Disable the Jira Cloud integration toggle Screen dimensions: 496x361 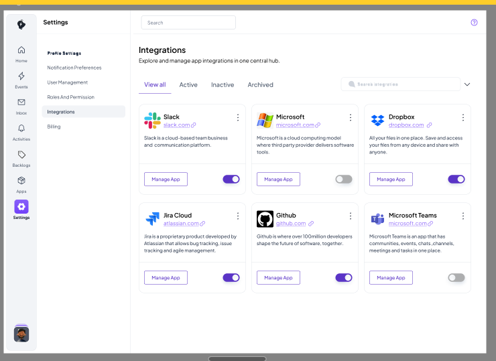point(231,277)
